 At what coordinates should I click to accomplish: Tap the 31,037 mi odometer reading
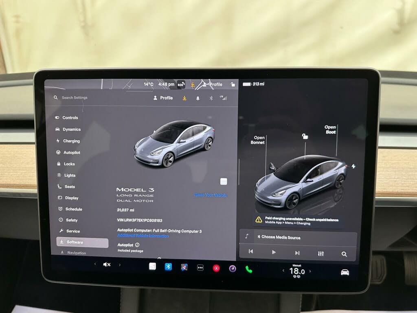(125, 210)
